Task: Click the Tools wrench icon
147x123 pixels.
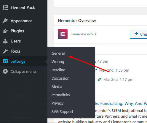Action: 5,51
